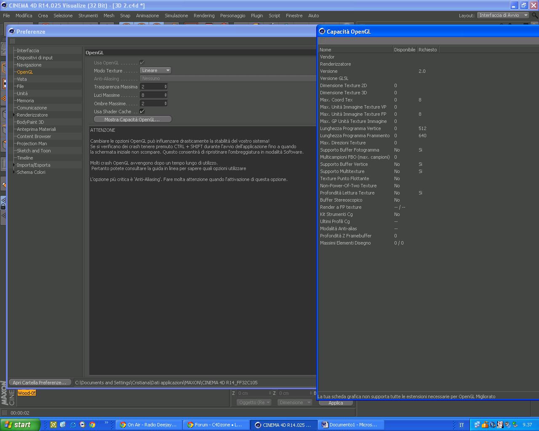
Task: Click Apri Cartella Preferenze button
Action: point(40,383)
